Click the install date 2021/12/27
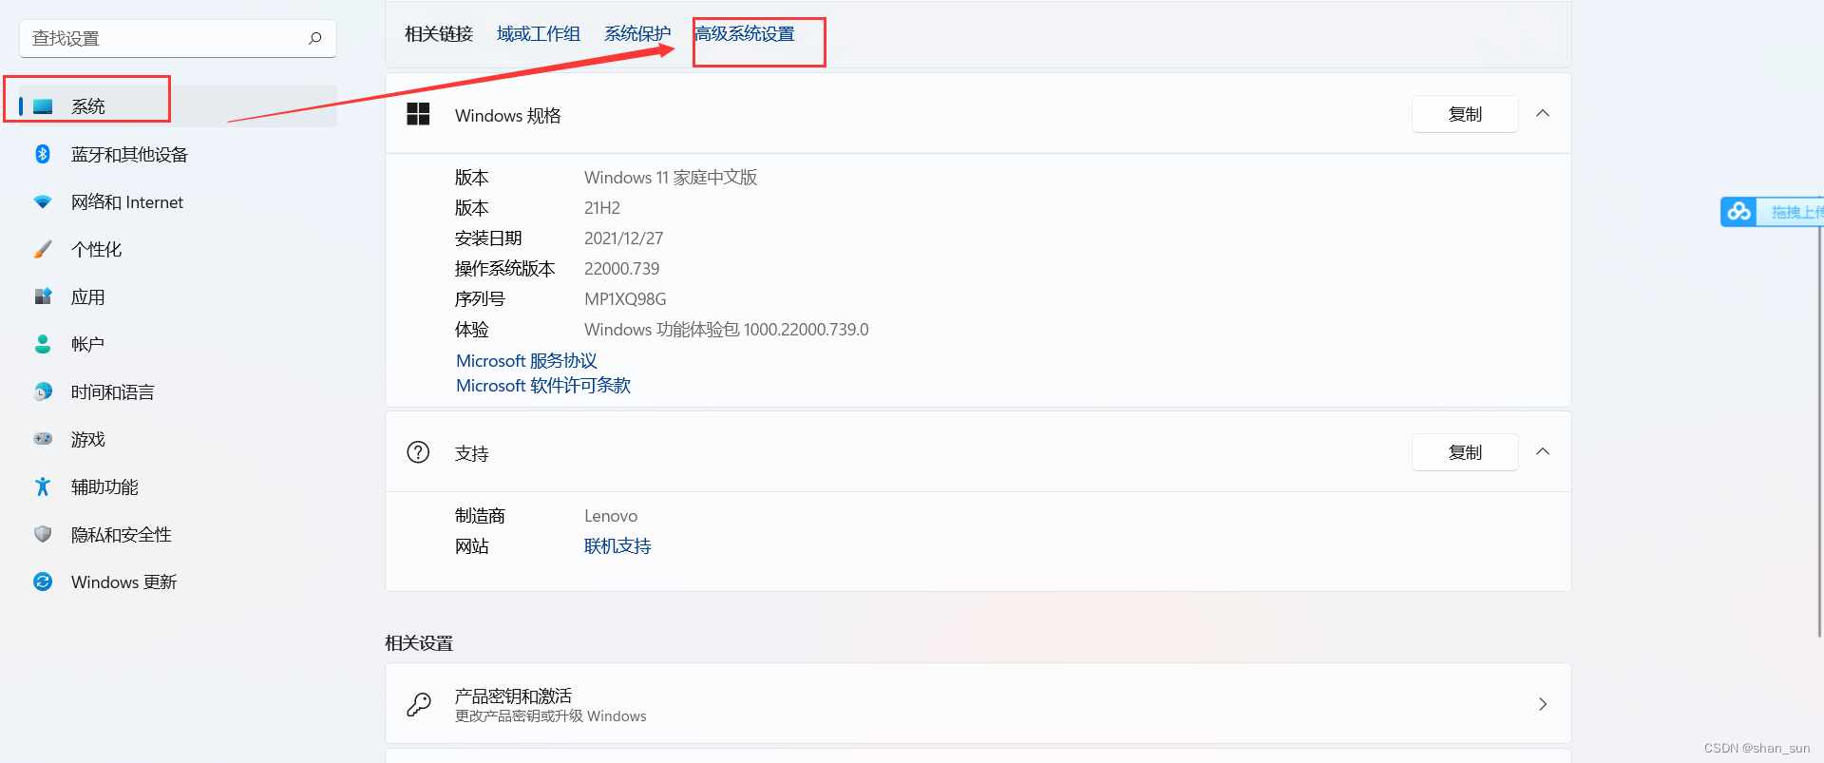Viewport: 1824px width, 763px height. pyautogui.click(x=624, y=238)
